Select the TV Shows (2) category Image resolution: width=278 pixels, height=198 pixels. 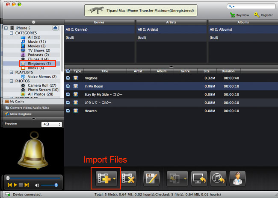click(x=36, y=50)
